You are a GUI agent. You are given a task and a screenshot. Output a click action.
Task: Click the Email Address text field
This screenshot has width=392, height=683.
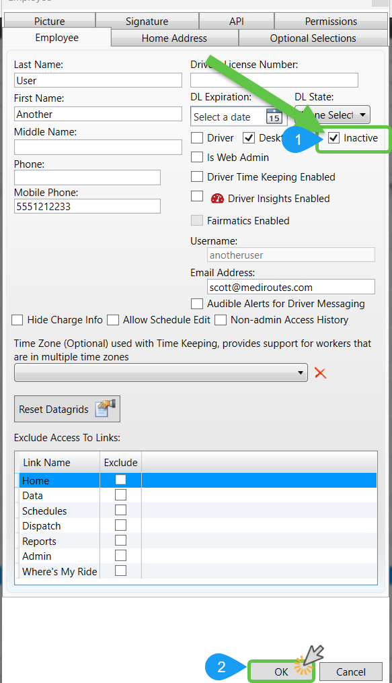(291, 287)
